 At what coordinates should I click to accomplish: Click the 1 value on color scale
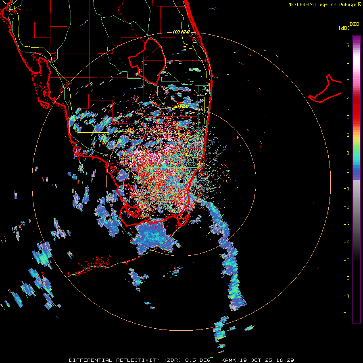pos(348,153)
